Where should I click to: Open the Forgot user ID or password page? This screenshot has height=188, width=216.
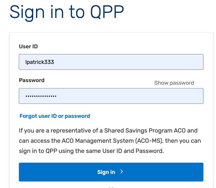pos(55,116)
